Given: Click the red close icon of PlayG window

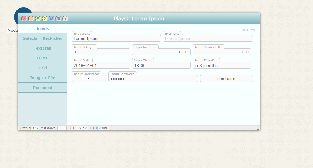Looking at the screenshot, I should pyautogui.click(x=24, y=19).
